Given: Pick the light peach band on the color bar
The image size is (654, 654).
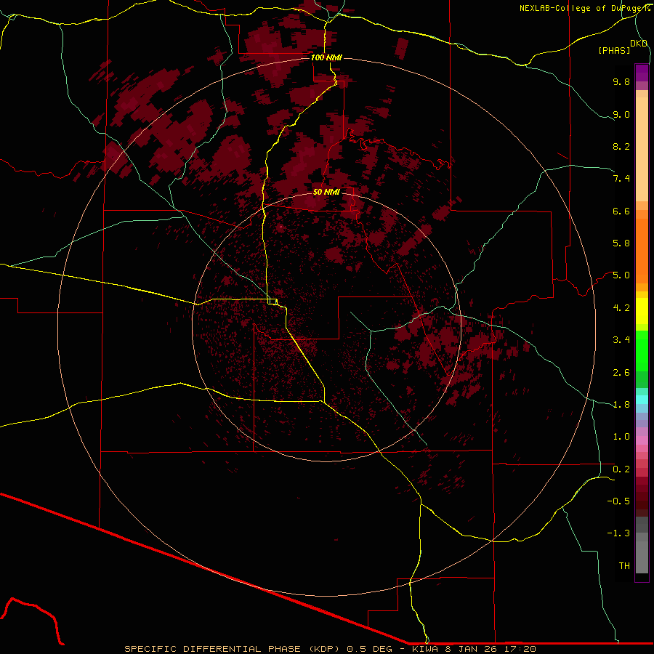Looking at the screenshot, I should [x=642, y=149].
